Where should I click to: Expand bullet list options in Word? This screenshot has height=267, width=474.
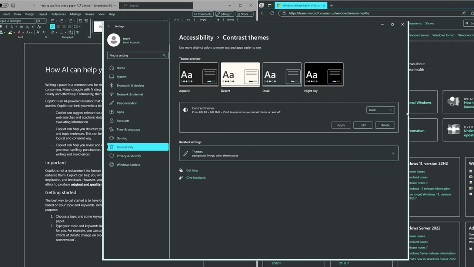(x=57, y=21)
